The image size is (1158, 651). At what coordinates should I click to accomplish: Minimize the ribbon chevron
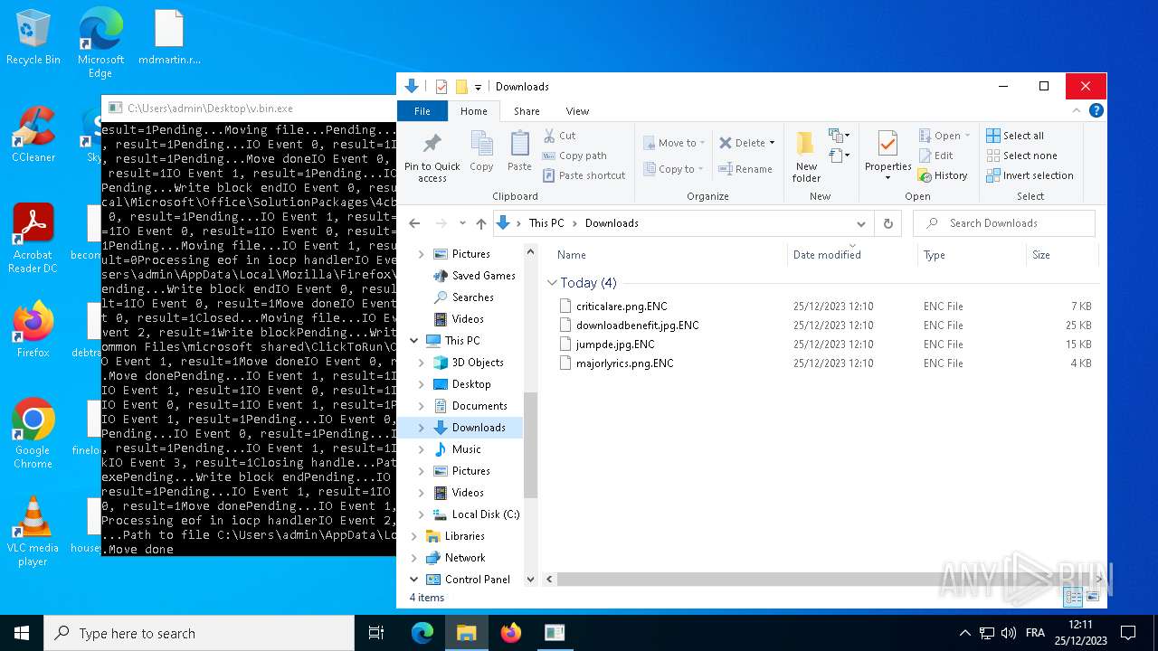[x=1077, y=111]
